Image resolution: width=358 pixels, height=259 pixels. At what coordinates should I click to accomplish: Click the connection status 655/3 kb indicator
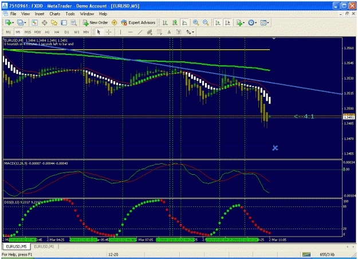[327, 254]
